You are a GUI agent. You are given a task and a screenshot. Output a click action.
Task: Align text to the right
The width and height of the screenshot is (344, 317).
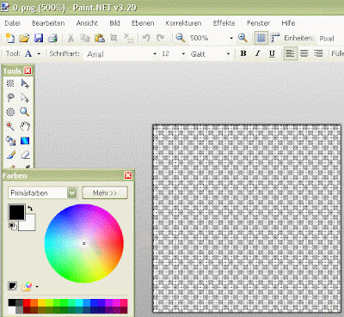click(x=318, y=53)
